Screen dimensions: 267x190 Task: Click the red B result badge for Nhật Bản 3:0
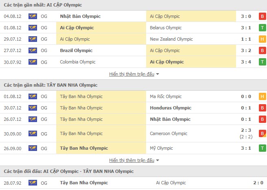[262, 16]
